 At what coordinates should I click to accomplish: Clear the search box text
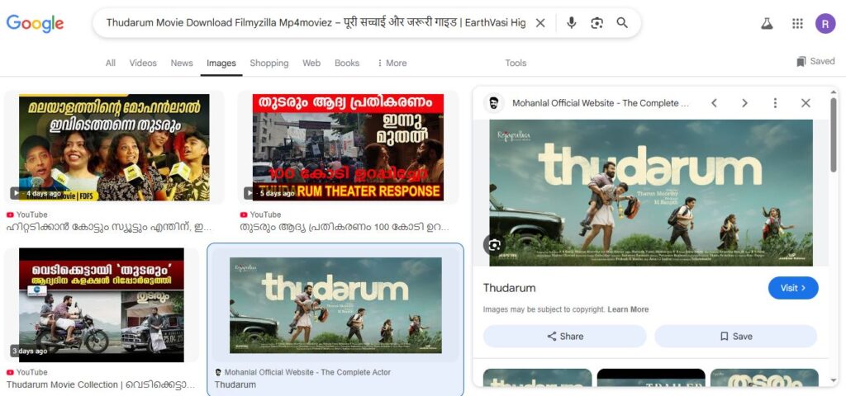540,22
